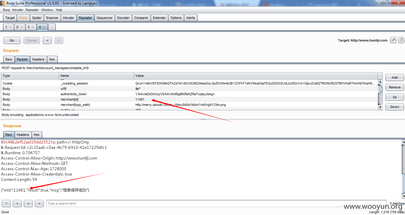This screenshot has width=405, height=215.
Task: Move parameter Up button
Action: pos(395,97)
